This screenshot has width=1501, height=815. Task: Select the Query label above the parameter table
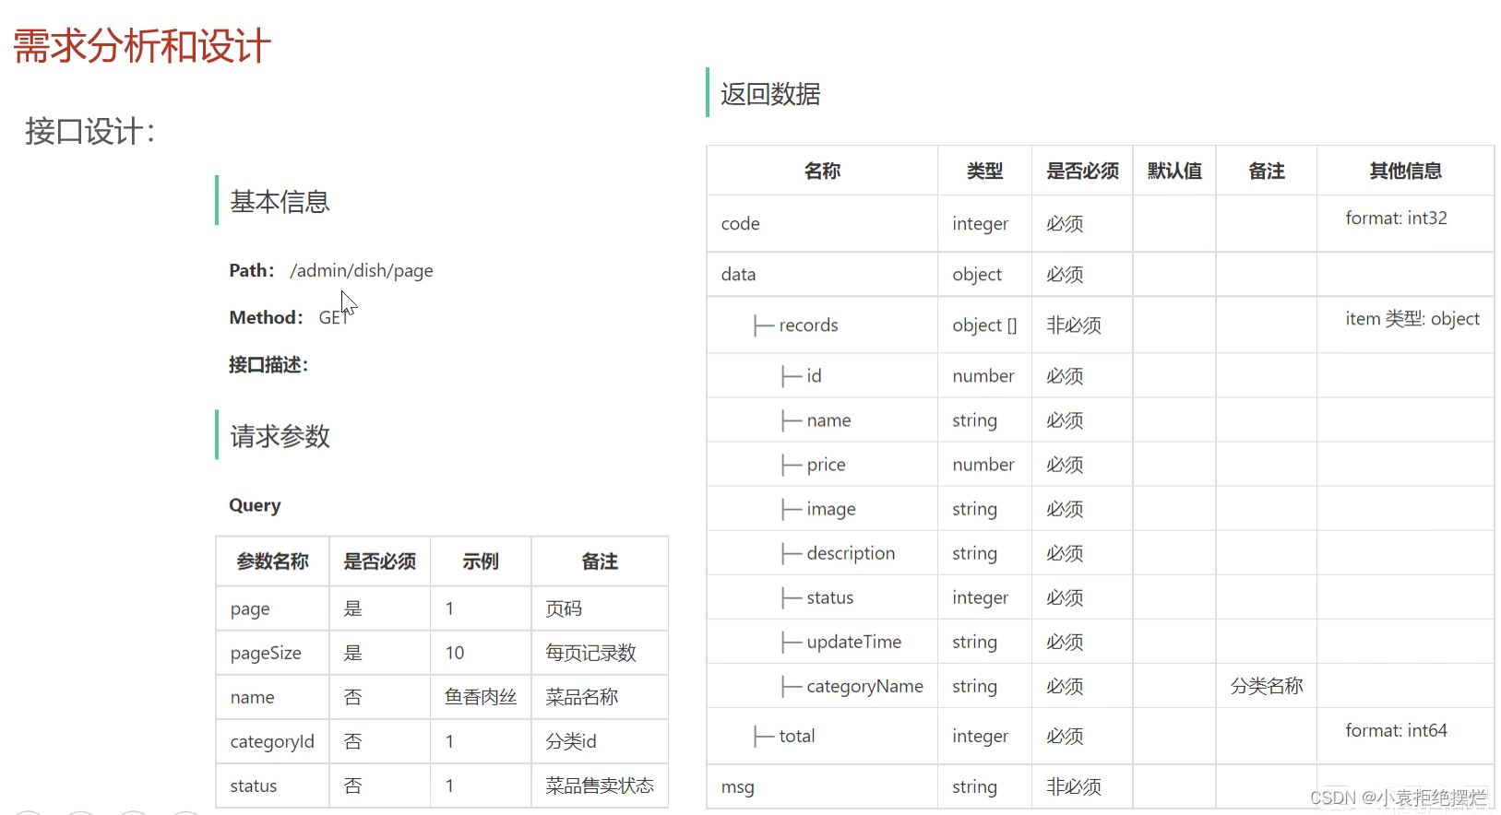[255, 505]
